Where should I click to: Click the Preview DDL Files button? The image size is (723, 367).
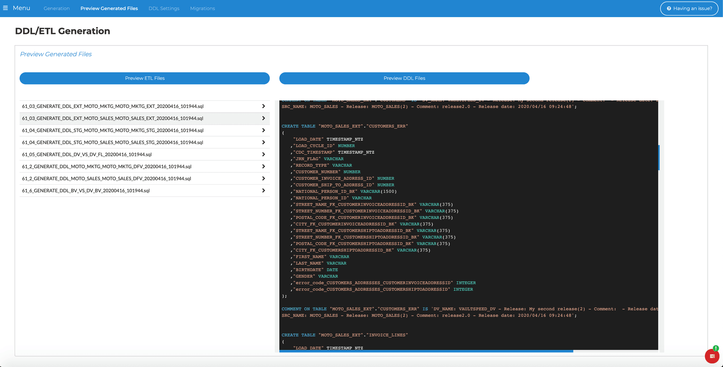pos(404,78)
